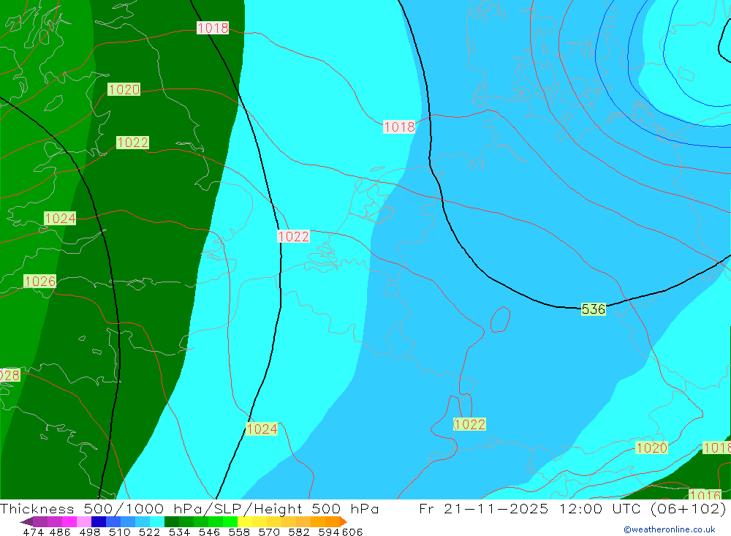
Task: Pick the dark blue legend swatch
Action: pos(99,522)
